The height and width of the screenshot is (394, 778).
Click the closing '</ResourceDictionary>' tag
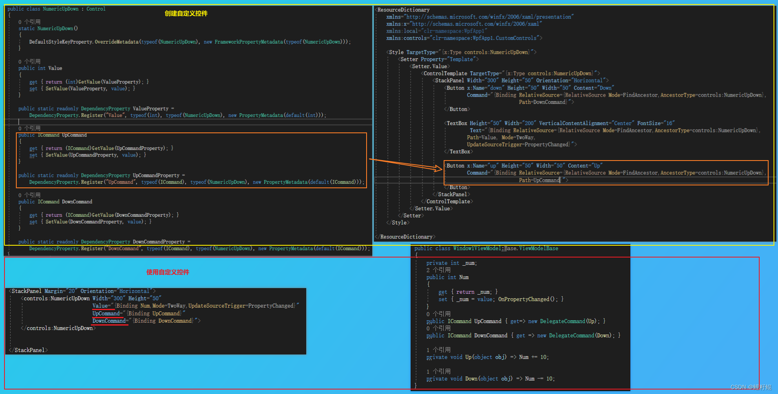tap(405, 237)
